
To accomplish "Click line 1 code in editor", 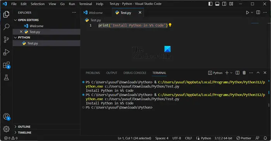I will [x=133, y=25].
